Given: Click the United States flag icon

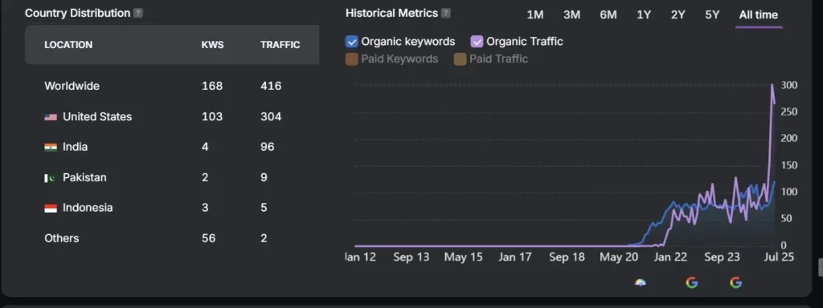Looking at the screenshot, I should pyautogui.click(x=51, y=117).
